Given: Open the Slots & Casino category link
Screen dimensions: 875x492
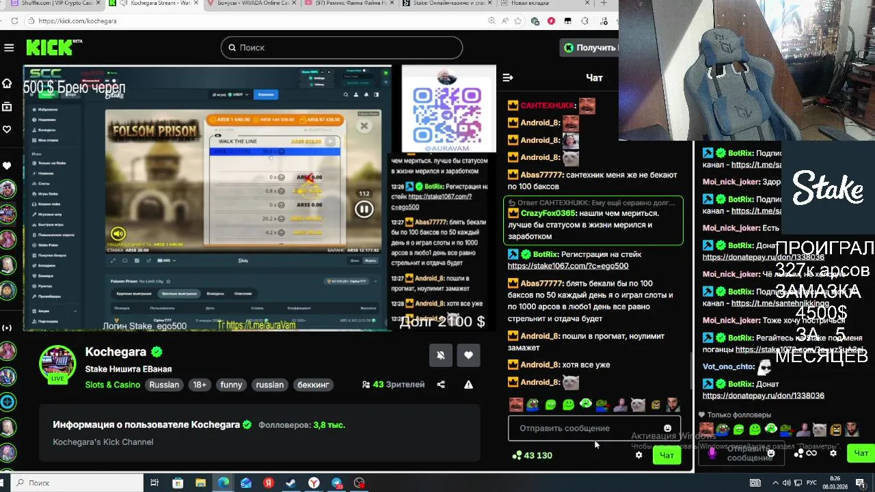Looking at the screenshot, I should click(x=113, y=385).
